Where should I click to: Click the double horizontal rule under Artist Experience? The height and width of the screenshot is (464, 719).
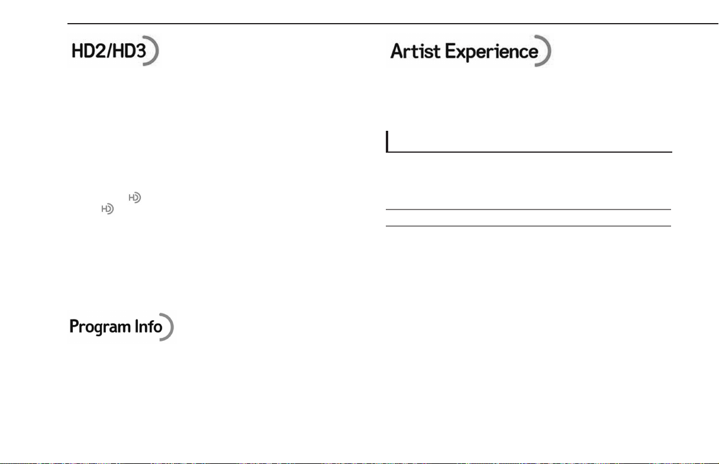tap(528, 217)
